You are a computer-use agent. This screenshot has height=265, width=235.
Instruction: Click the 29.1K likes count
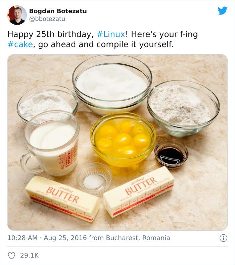tap(30, 256)
